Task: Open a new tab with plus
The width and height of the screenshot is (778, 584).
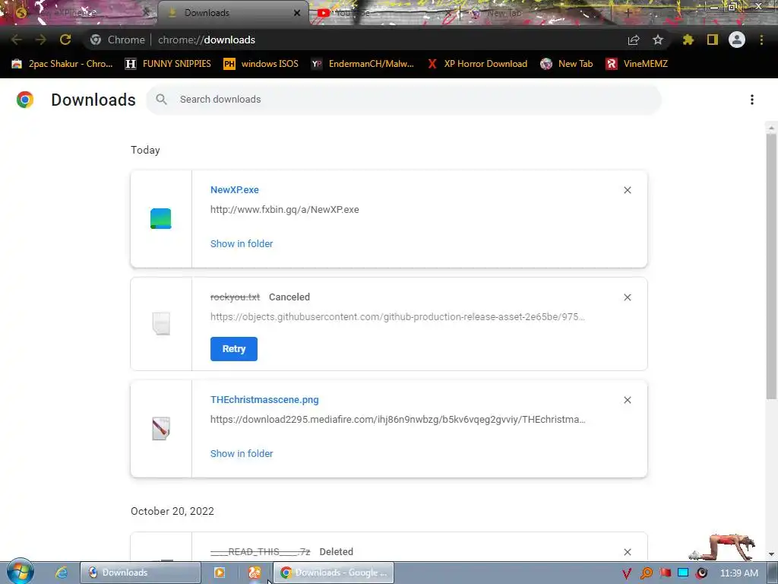Action: point(628,14)
